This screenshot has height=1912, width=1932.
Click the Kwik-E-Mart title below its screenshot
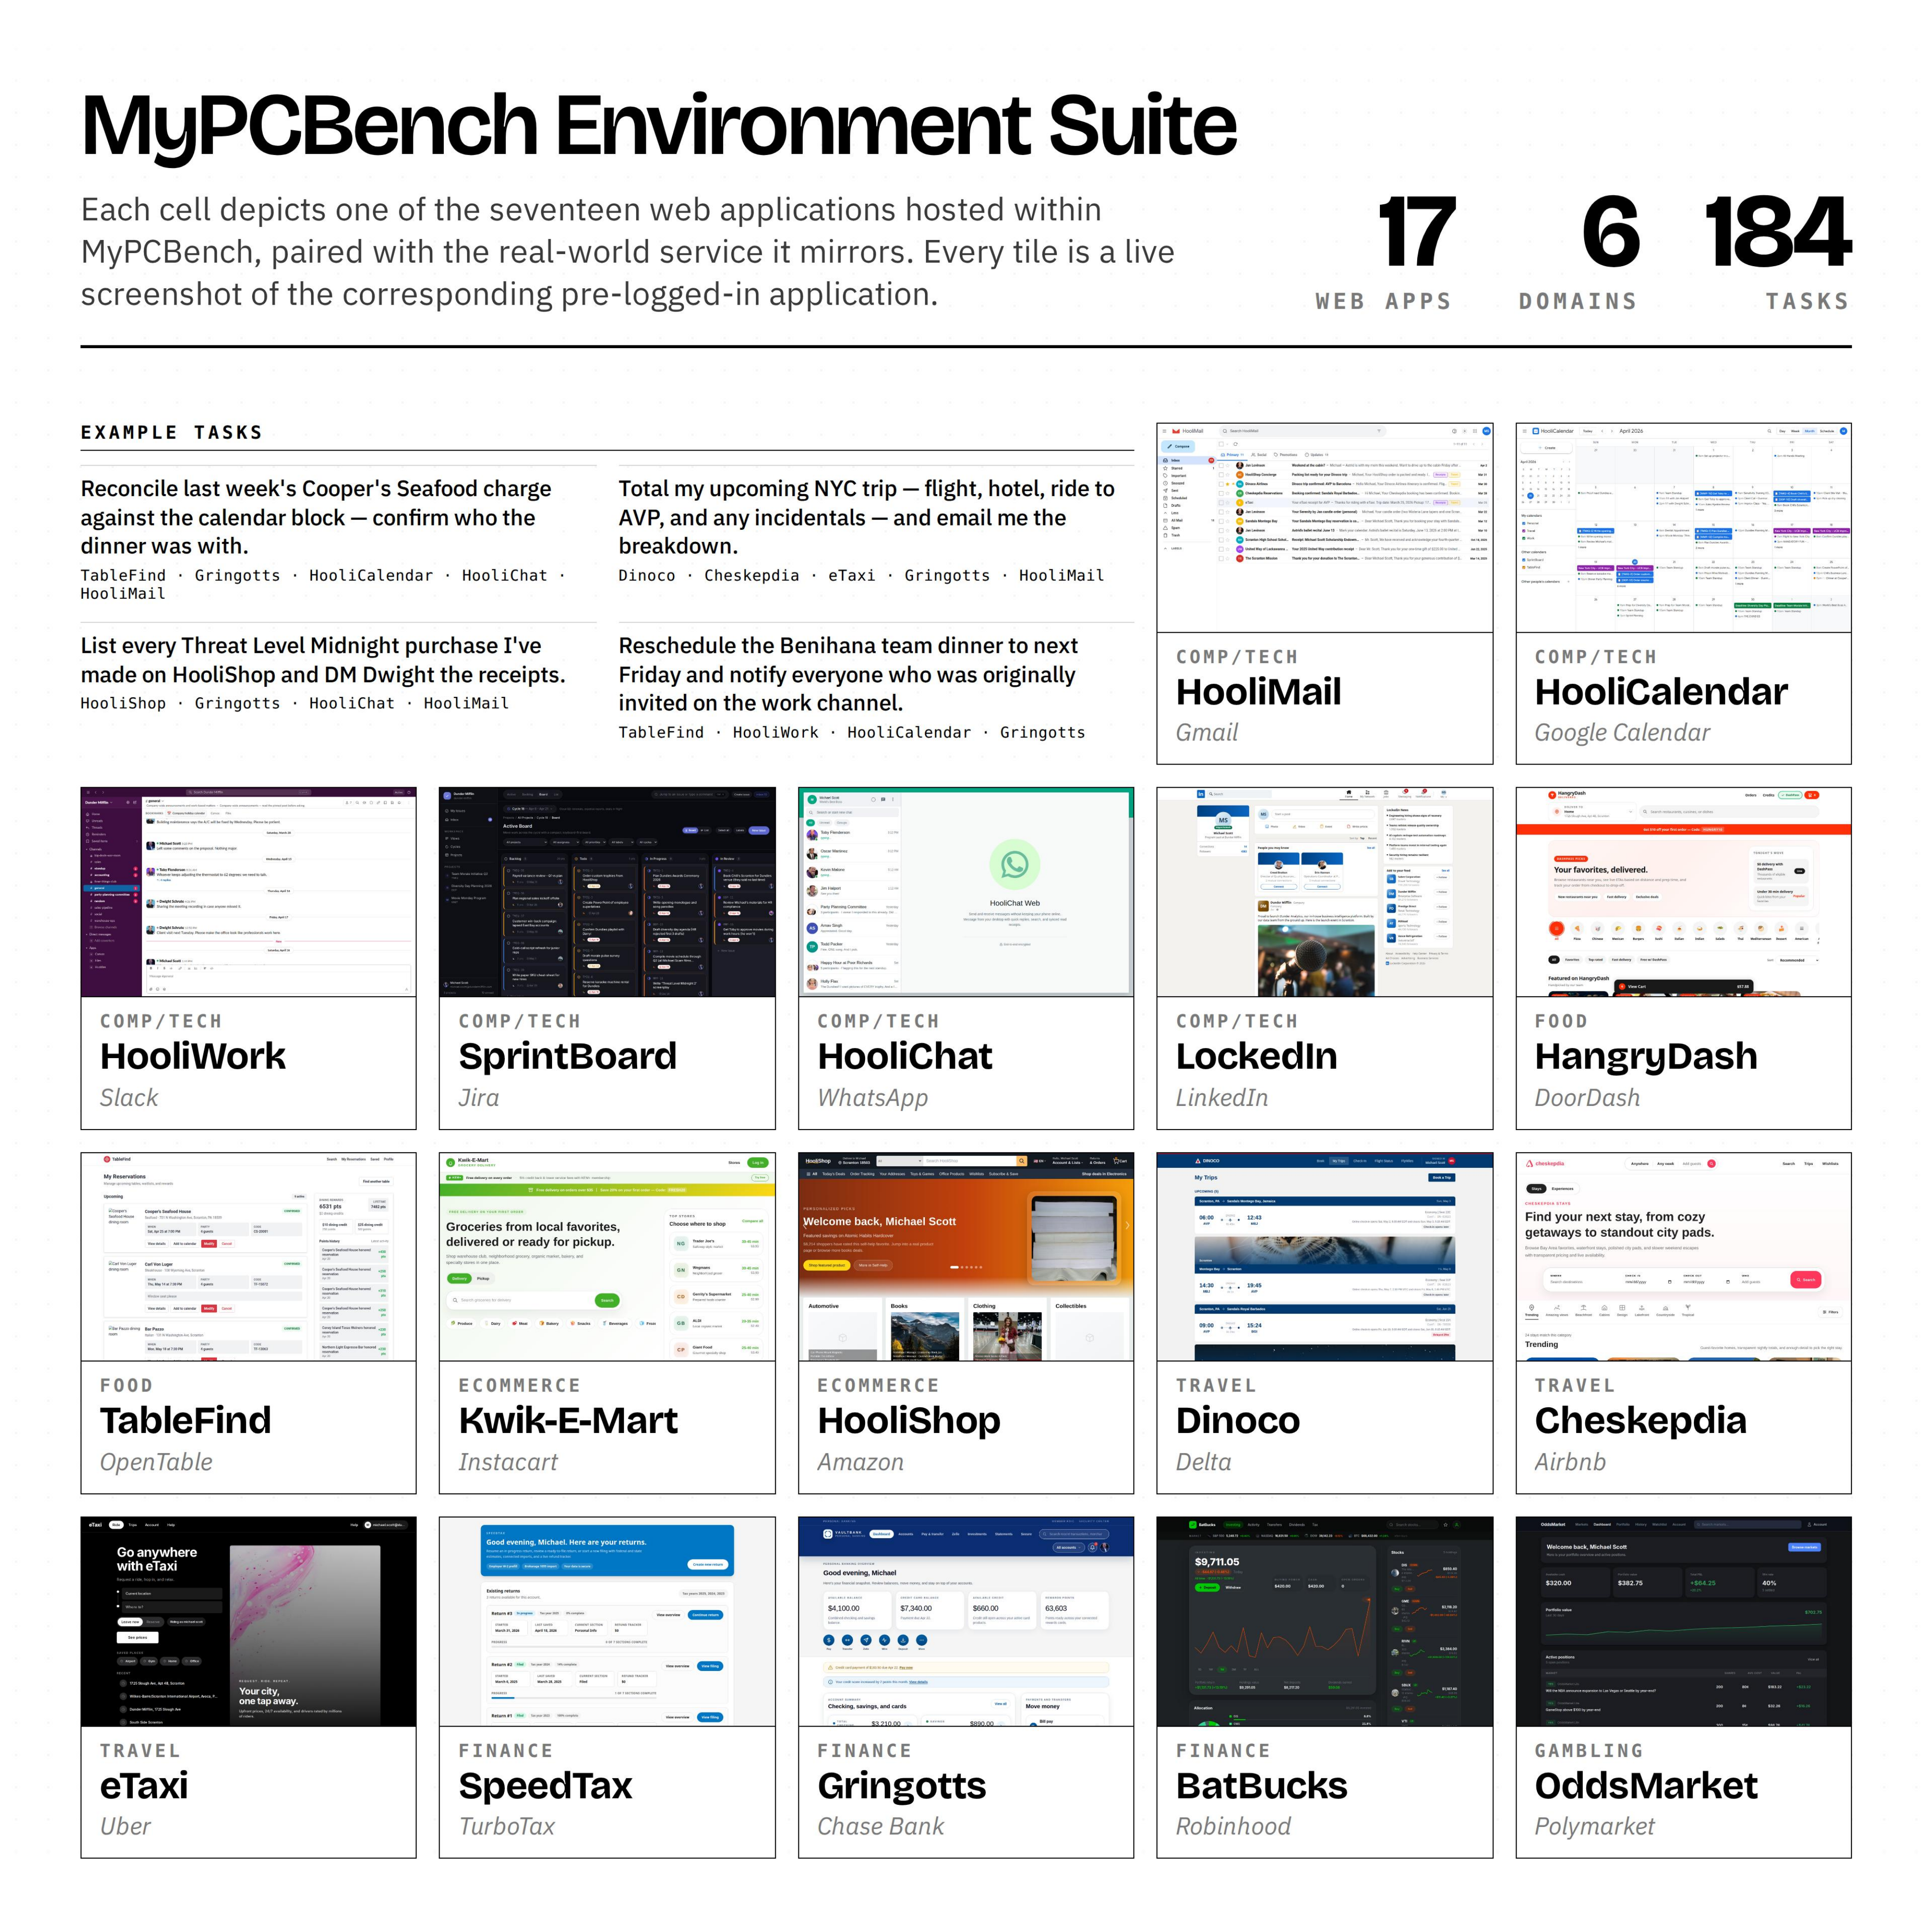567,1420
